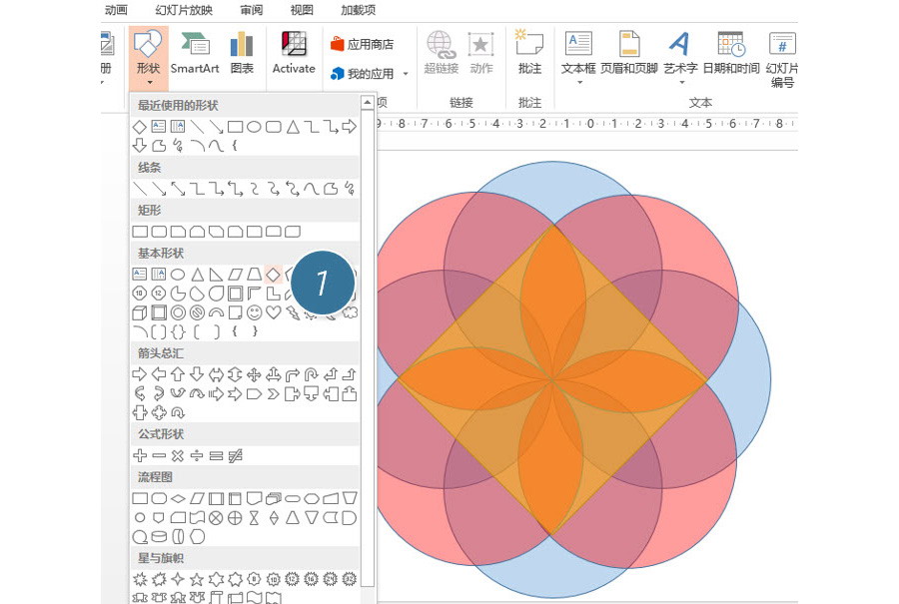Expand the My Apps (我的应用) dropdown arrow
The image size is (899, 604).
pyautogui.click(x=406, y=74)
